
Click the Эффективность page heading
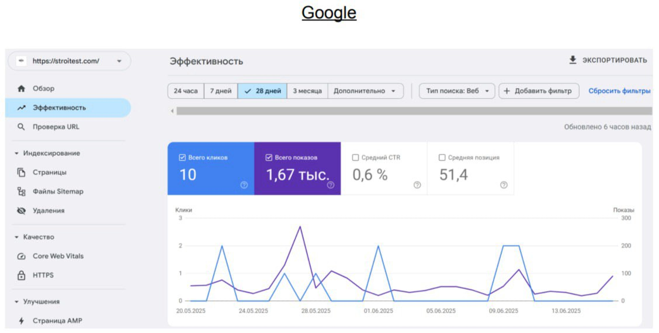(x=206, y=61)
